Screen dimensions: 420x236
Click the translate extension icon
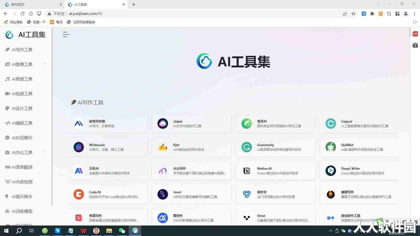tap(364, 14)
